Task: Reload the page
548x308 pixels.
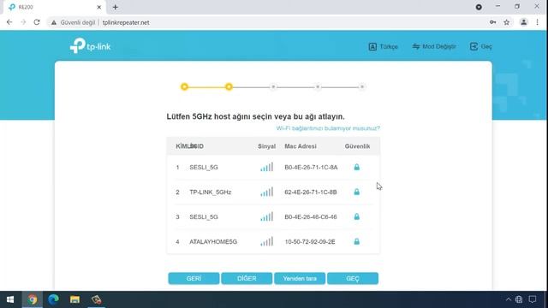Action: 37,22
